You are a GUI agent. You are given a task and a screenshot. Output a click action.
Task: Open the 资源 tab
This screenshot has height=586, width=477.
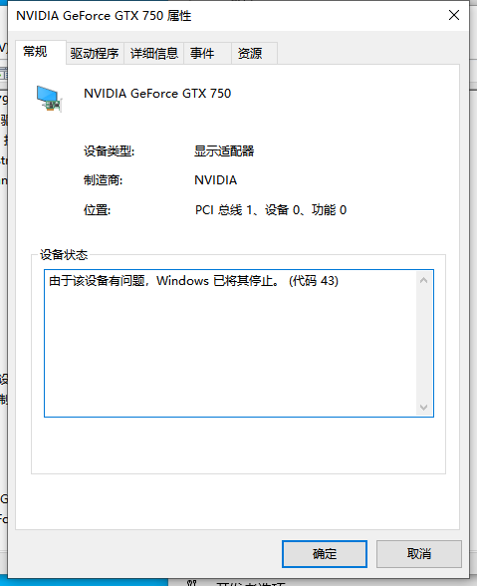[254, 54]
